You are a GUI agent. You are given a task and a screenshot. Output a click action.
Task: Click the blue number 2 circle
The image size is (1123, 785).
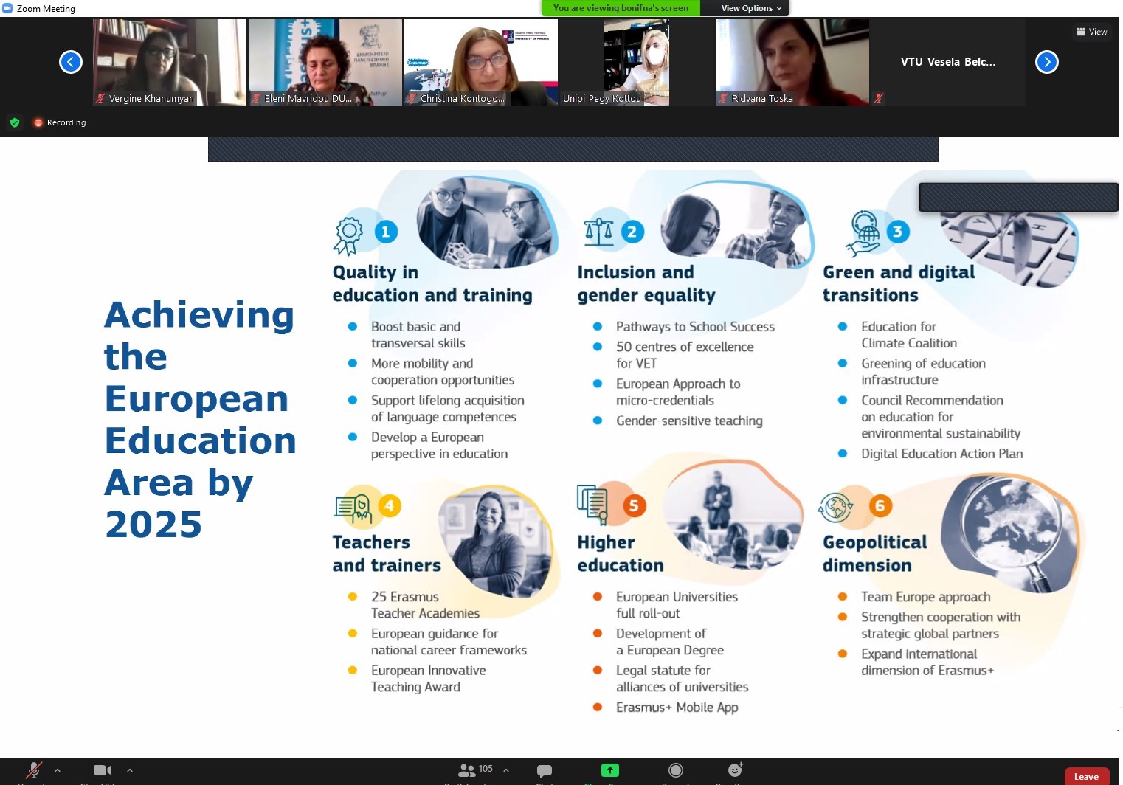(632, 232)
